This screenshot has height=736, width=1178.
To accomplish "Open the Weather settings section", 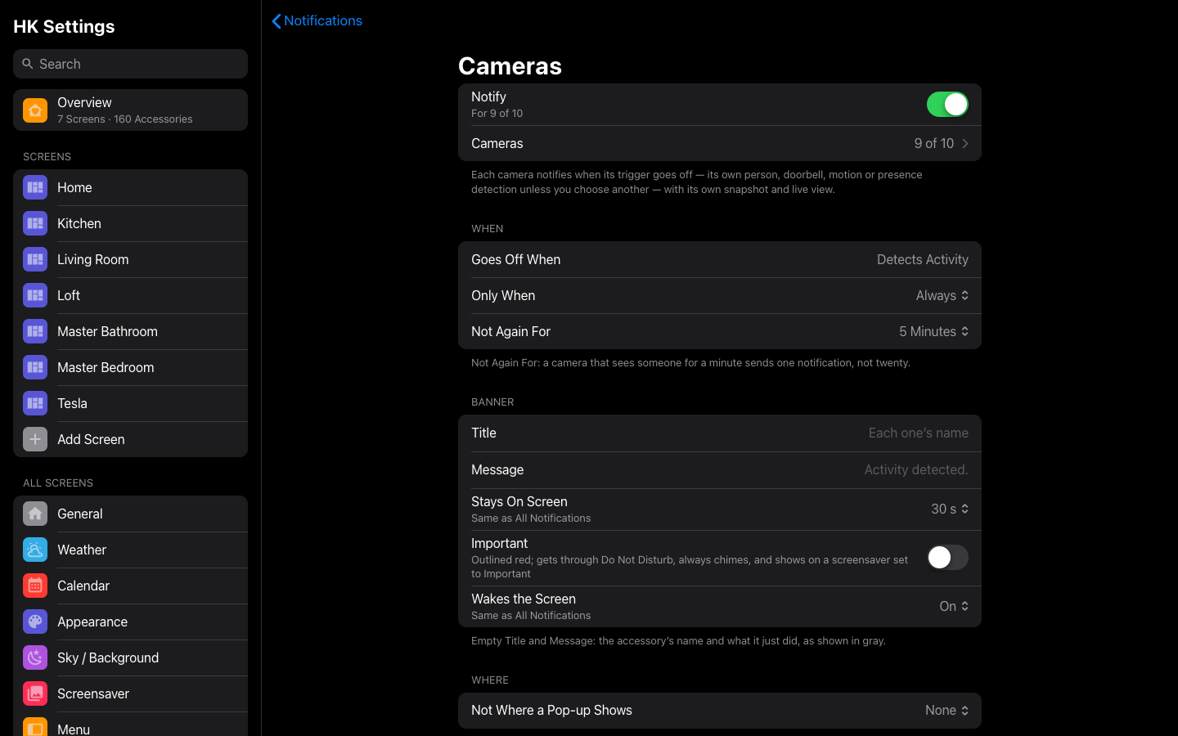I will (131, 550).
